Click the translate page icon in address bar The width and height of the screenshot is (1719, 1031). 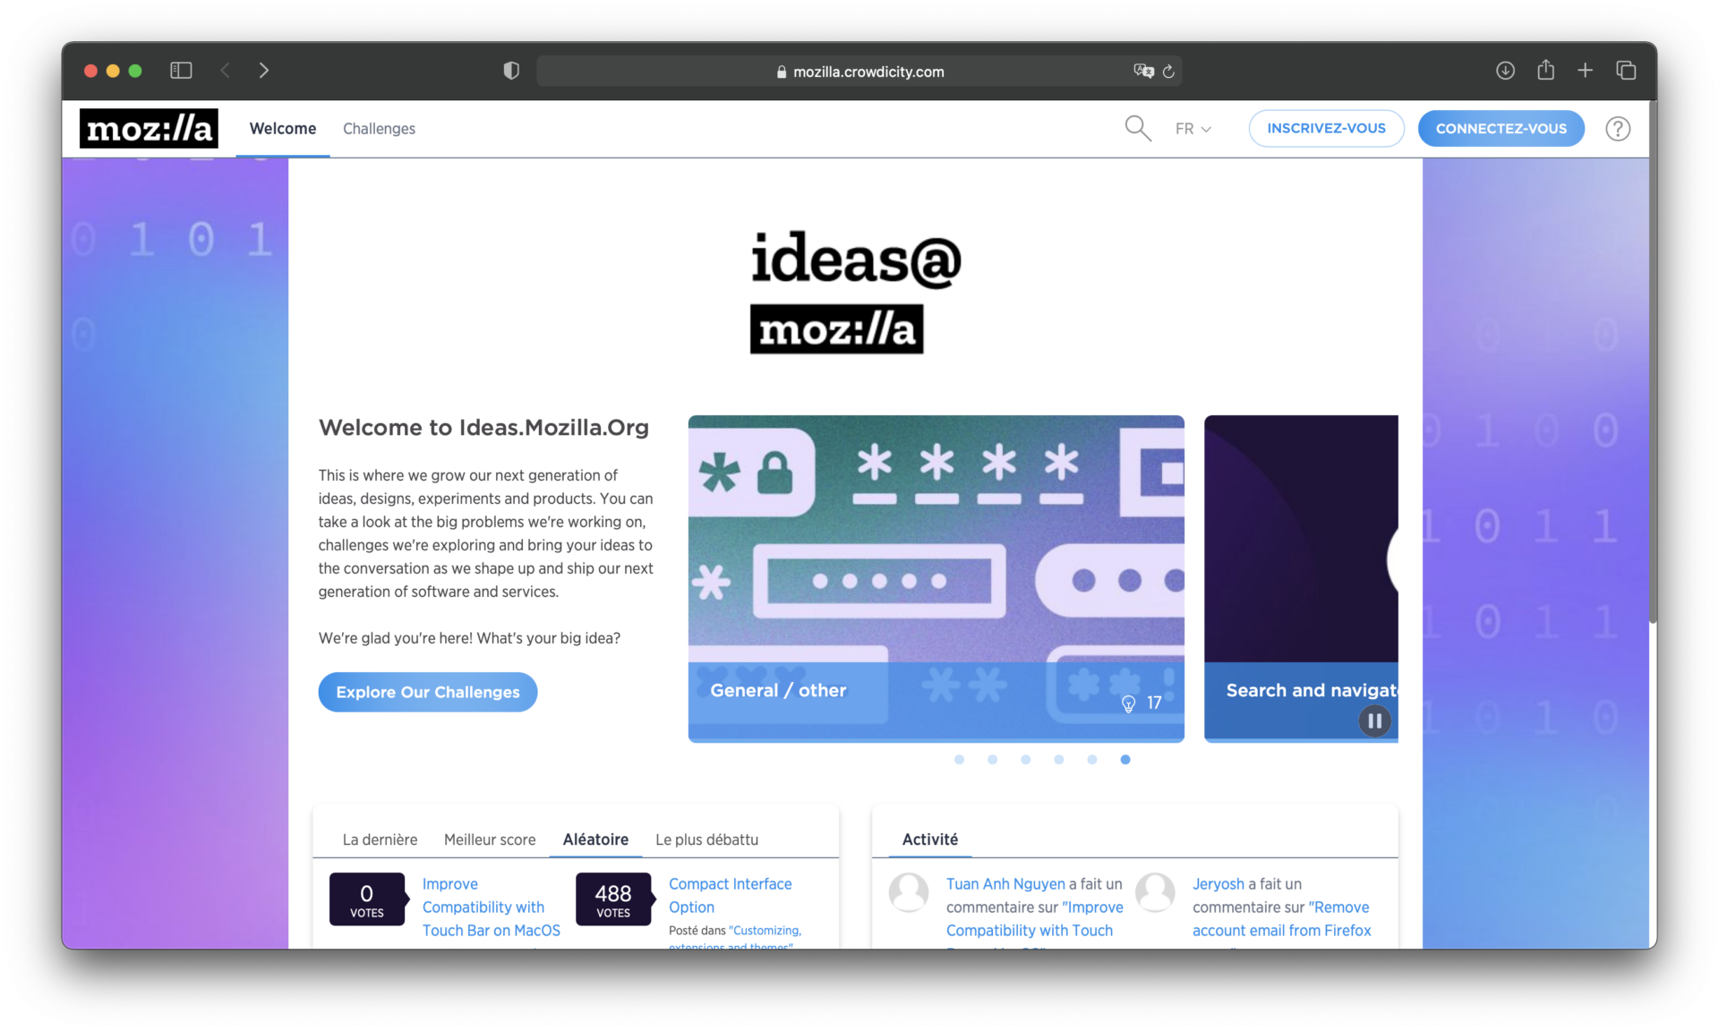tap(1142, 72)
